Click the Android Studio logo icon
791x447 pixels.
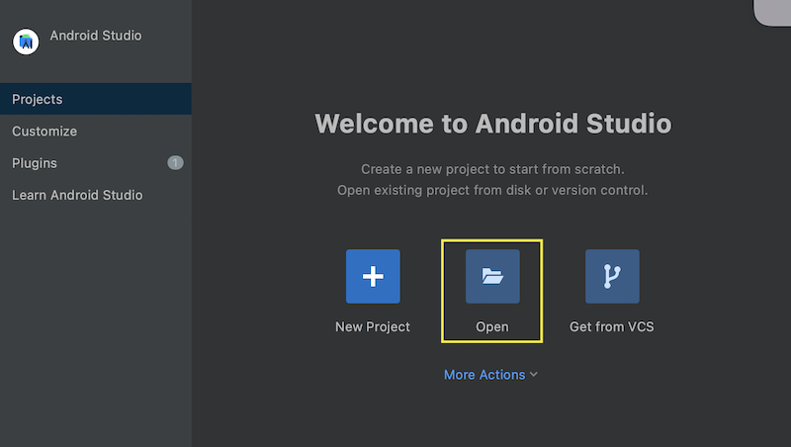[x=26, y=42]
